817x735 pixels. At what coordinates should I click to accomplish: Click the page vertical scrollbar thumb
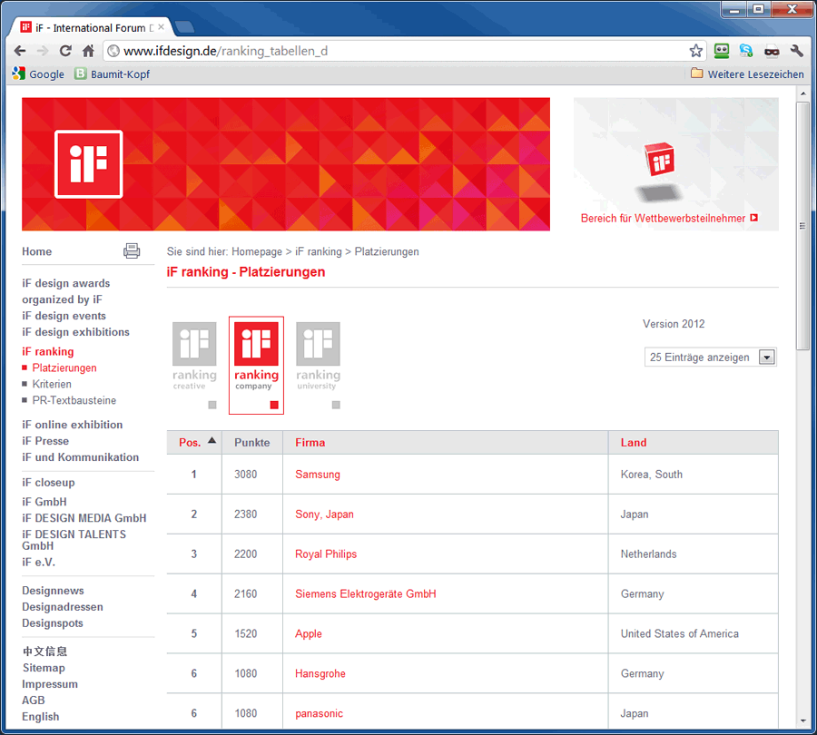point(803,226)
